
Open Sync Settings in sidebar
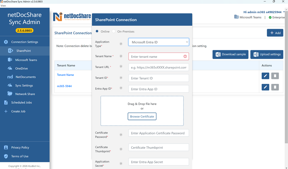tap(24, 85)
